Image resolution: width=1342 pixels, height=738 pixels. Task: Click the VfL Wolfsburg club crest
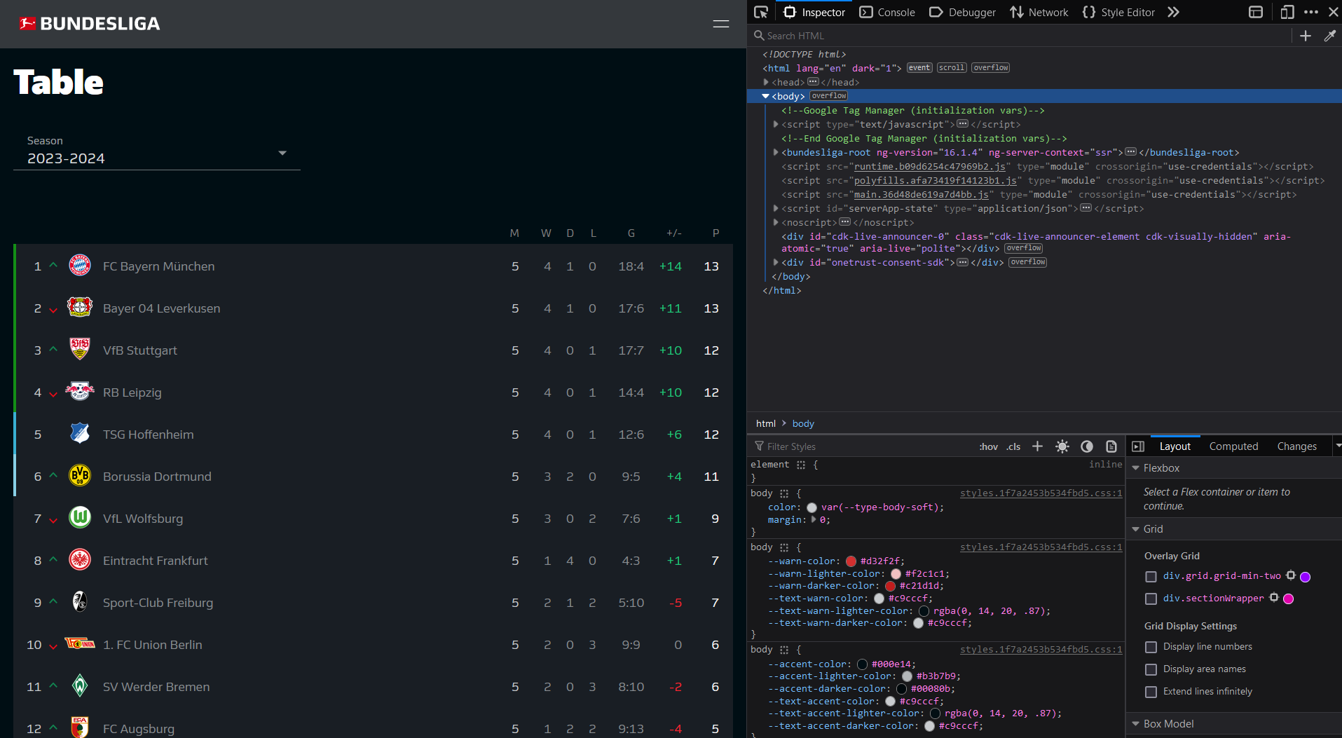[80, 518]
